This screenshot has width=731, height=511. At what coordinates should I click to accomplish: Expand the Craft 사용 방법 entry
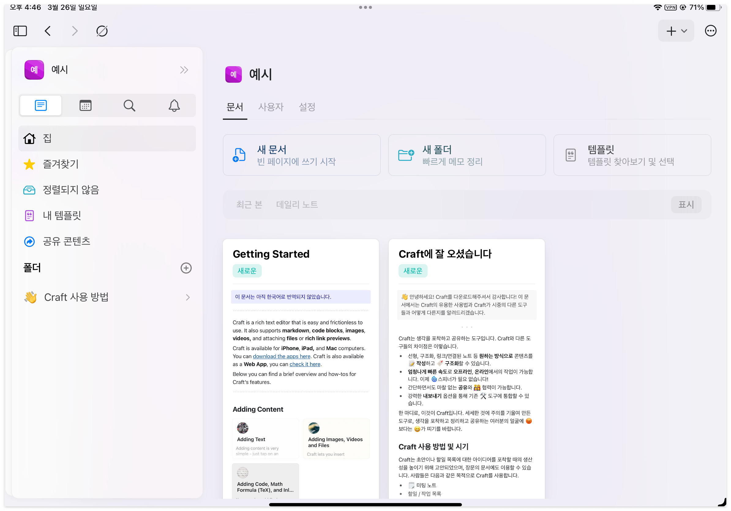click(188, 297)
